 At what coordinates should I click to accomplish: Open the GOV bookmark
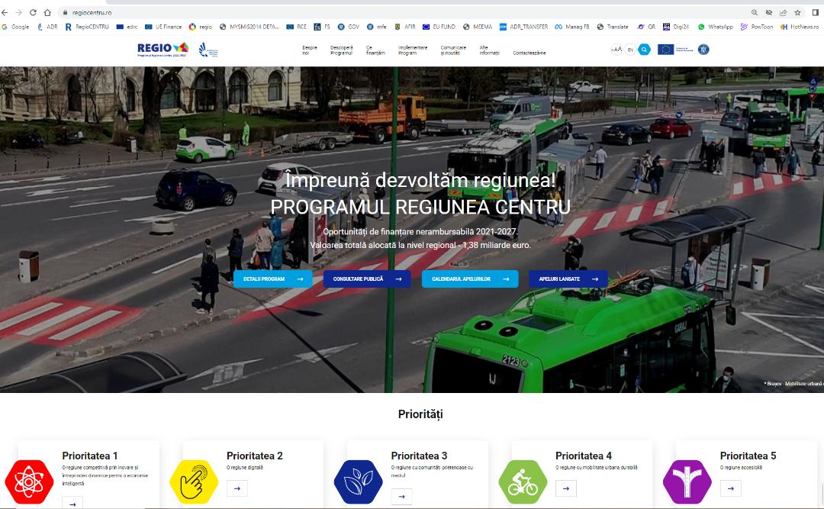coord(349,27)
